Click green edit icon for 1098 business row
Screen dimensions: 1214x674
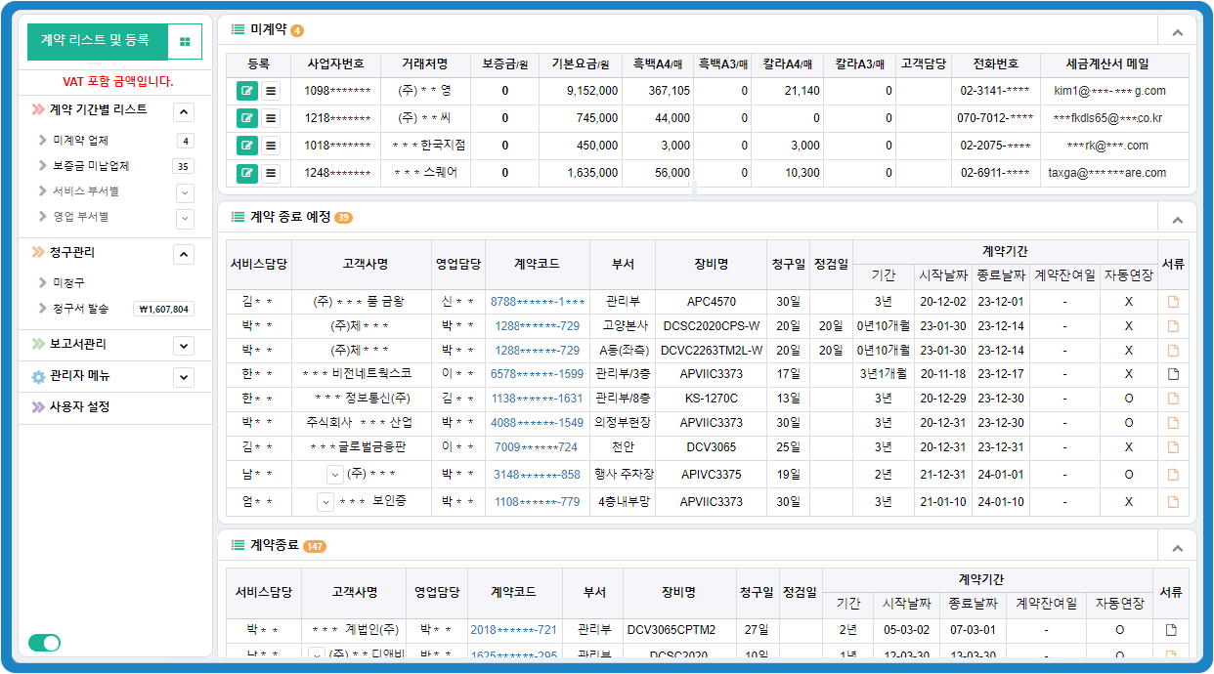(247, 91)
